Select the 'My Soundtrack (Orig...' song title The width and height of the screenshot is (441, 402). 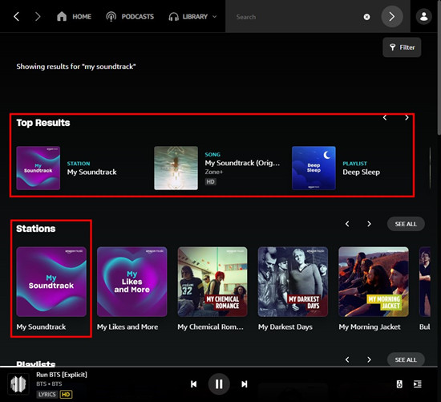242,163
